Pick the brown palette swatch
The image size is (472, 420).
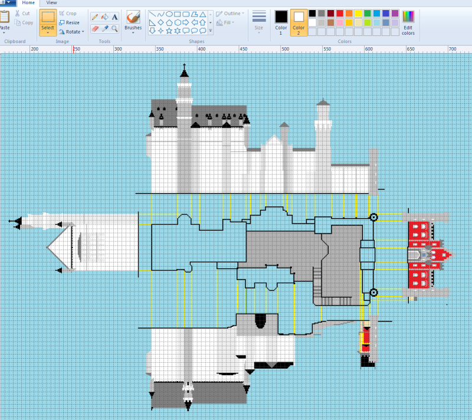pos(331,22)
